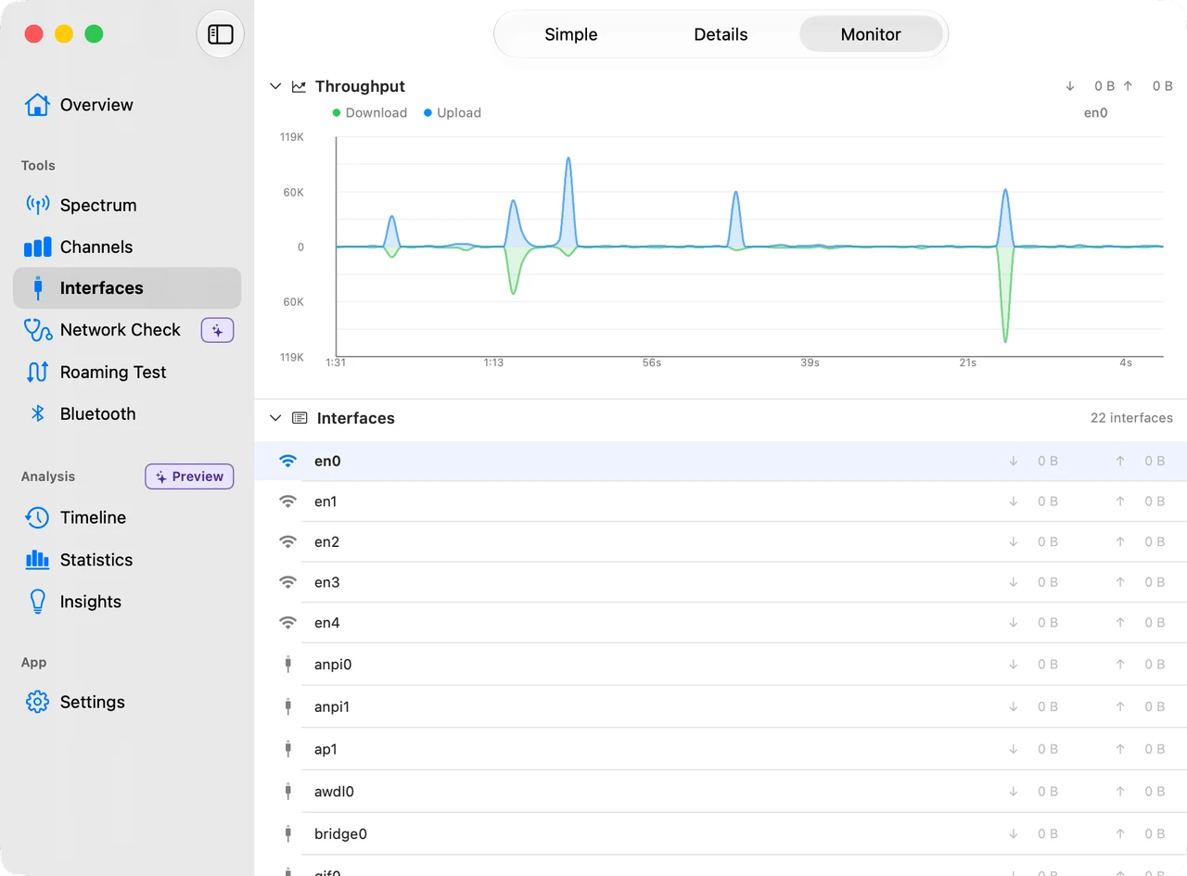Click the Bluetooth symbol icon
The image size is (1187, 876).
click(37, 413)
